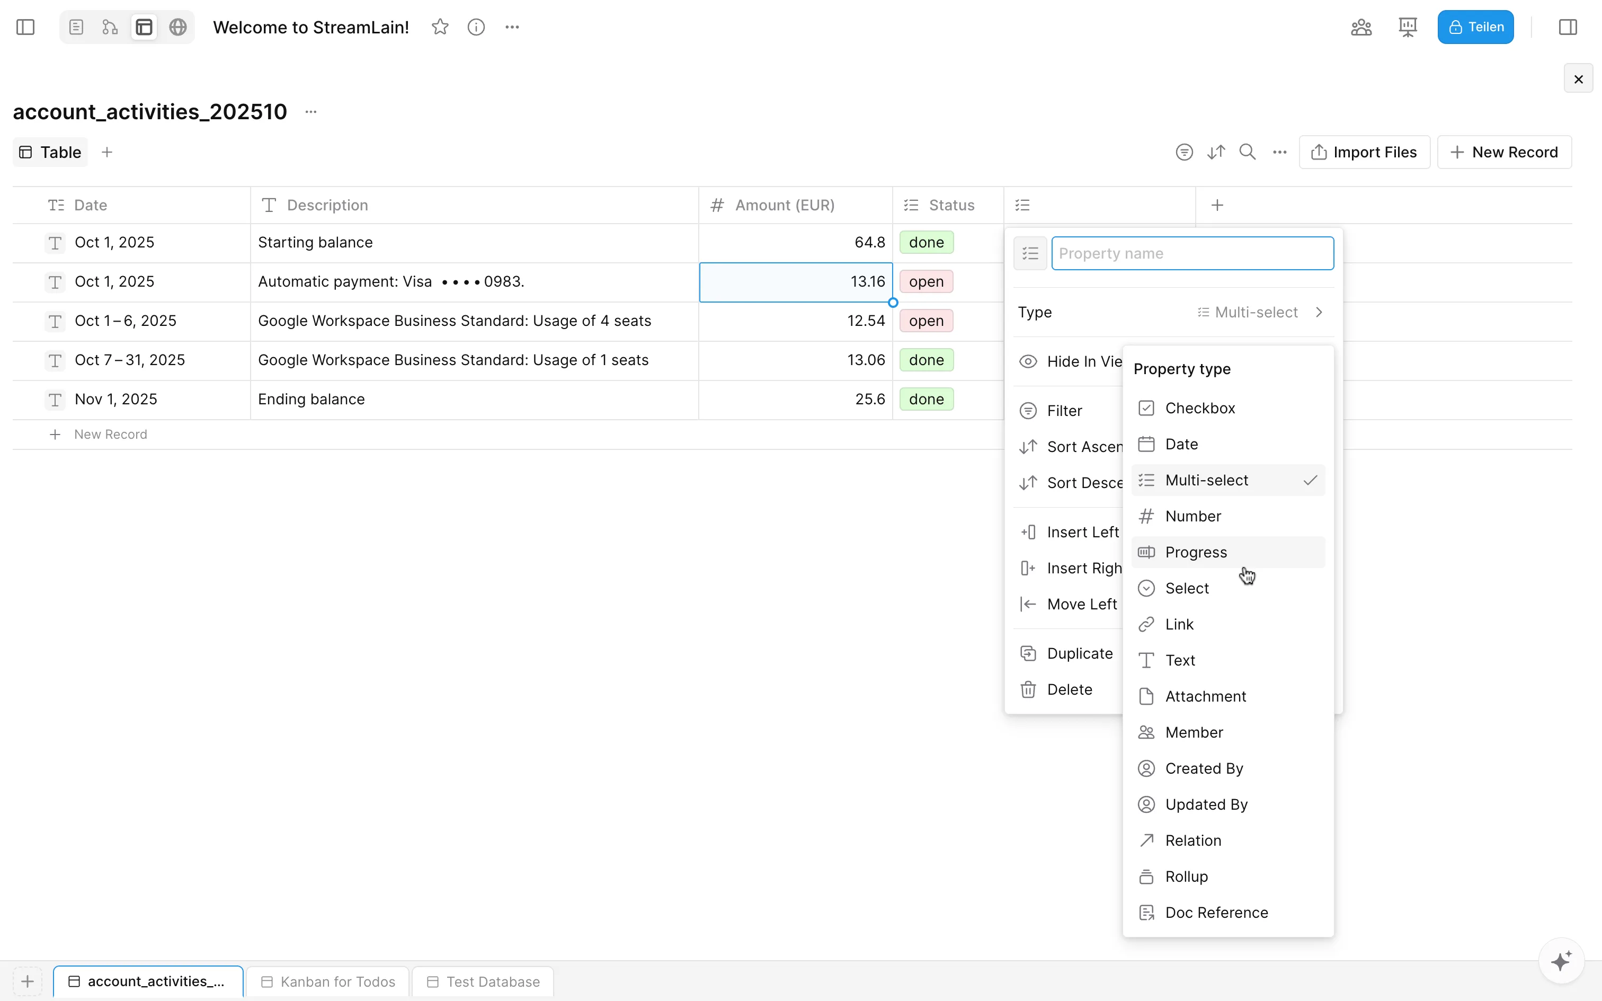The image size is (1602, 1001).
Task: Toggle the left sidebar panel icon
Action: point(25,27)
